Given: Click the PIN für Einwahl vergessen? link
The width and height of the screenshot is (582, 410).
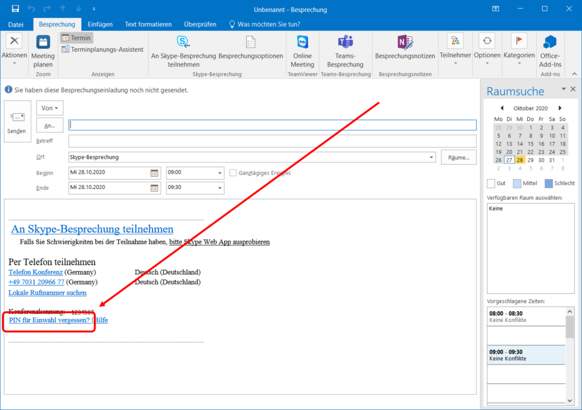Looking at the screenshot, I should coord(49,320).
